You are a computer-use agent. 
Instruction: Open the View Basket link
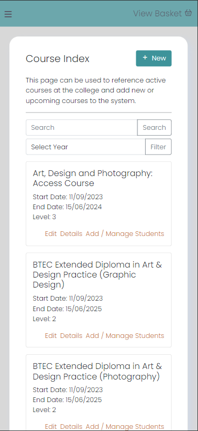[162, 13]
